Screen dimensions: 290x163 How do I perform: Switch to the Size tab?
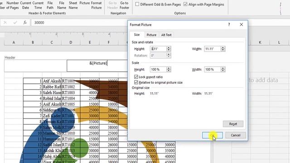pos(137,35)
